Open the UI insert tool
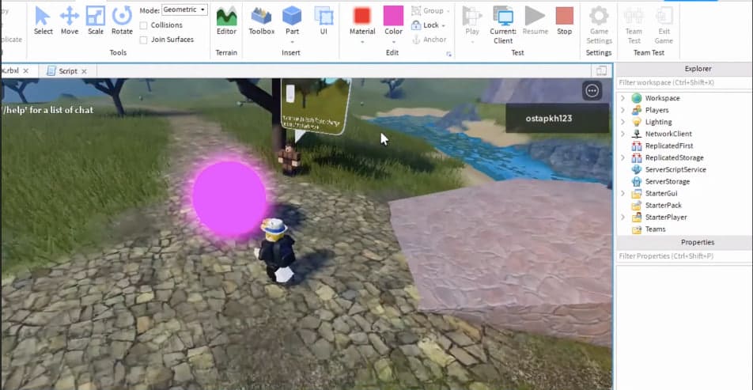 pos(324,21)
